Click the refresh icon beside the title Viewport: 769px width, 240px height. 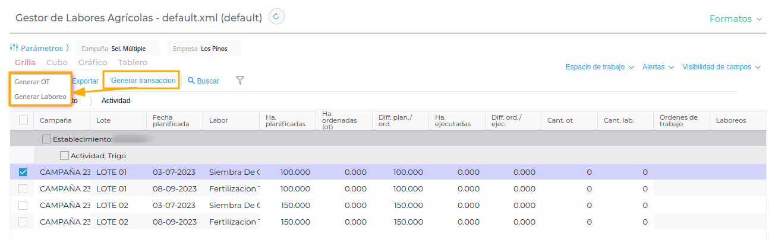[x=276, y=17]
